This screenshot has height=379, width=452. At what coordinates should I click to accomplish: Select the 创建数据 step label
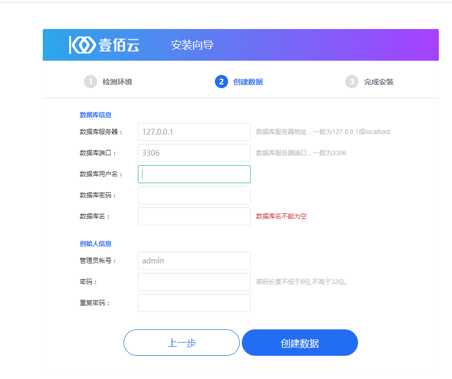click(x=248, y=82)
